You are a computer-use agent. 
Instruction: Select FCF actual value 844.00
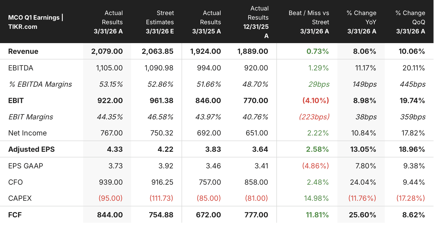[110, 215]
